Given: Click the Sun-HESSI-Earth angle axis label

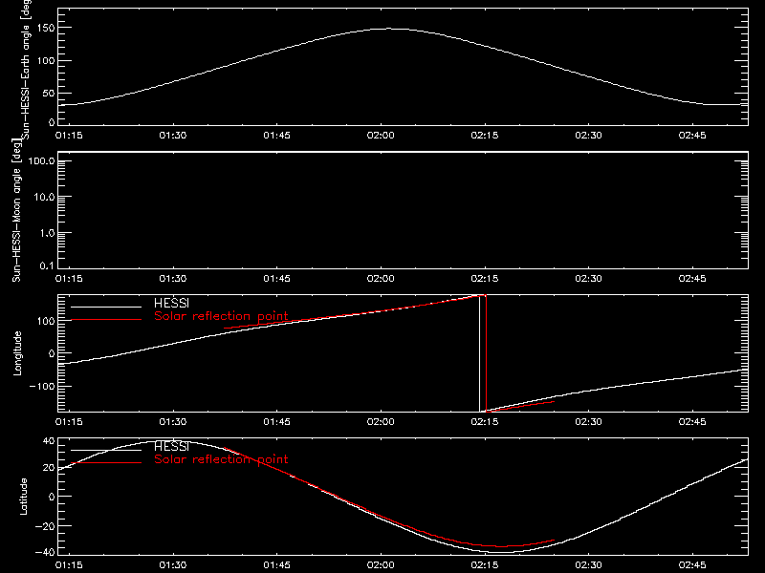Looking at the screenshot, I should click(x=26, y=70).
